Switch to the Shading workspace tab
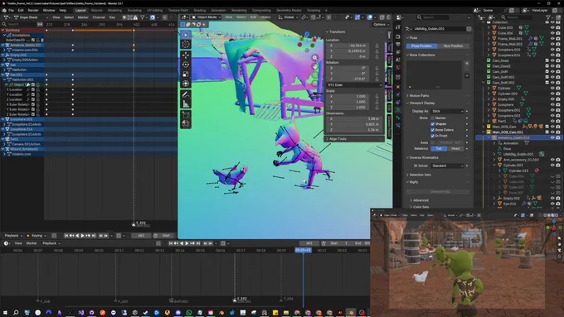564x317 pixels. click(x=200, y=11)
